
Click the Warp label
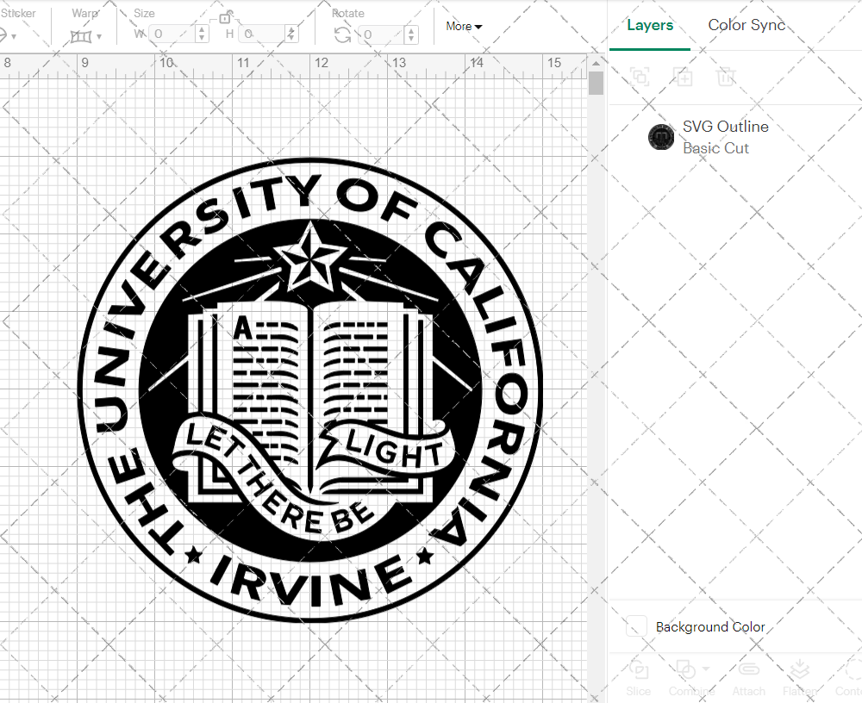(85, 13)
